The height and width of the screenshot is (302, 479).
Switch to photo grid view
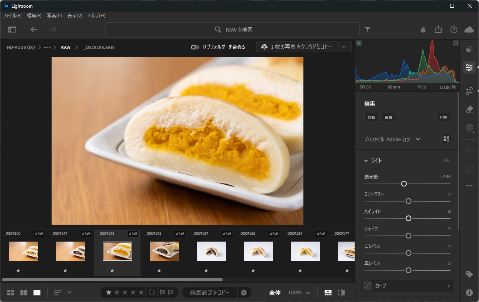pyautogui.click(x=11, y=293)
